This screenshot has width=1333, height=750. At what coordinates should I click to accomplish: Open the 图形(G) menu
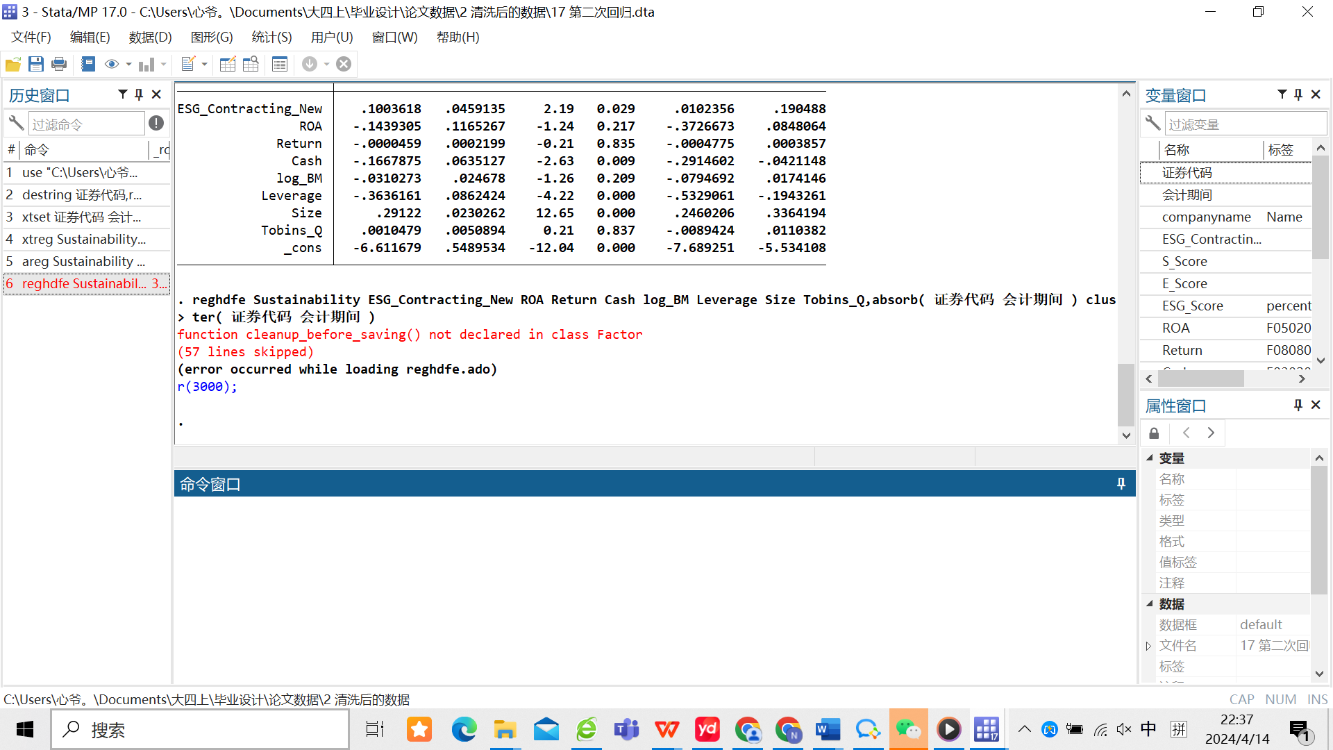212,37
